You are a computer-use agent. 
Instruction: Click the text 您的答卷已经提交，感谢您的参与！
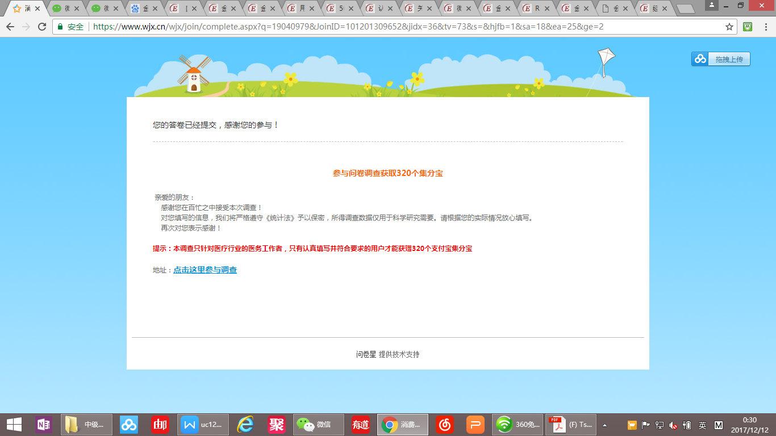point(216,124)
